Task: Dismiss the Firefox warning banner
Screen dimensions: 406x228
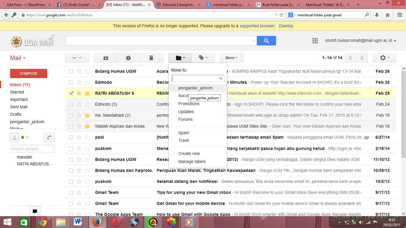Action: click(286, 26)
